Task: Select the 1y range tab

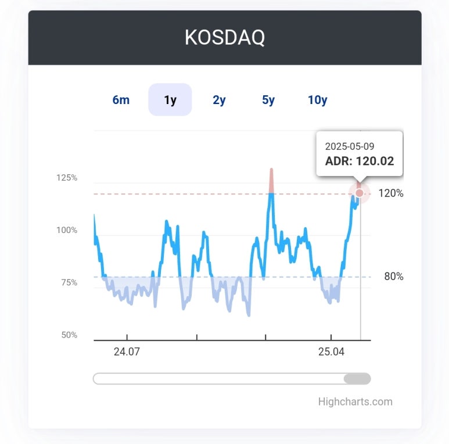Action: click(x=170, y=100)
